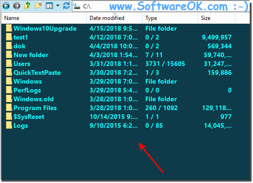Refresh the folder listing

coord(66,6)
